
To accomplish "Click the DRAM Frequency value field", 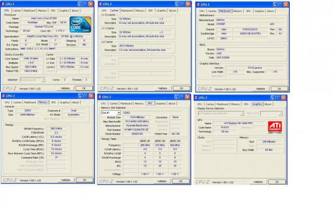I will pyautogui.click(x=56, y=128).
